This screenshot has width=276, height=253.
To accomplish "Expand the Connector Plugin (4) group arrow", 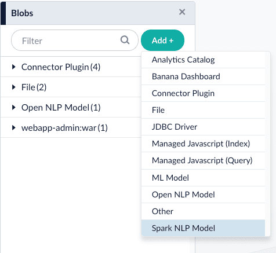I will point(14,67).
